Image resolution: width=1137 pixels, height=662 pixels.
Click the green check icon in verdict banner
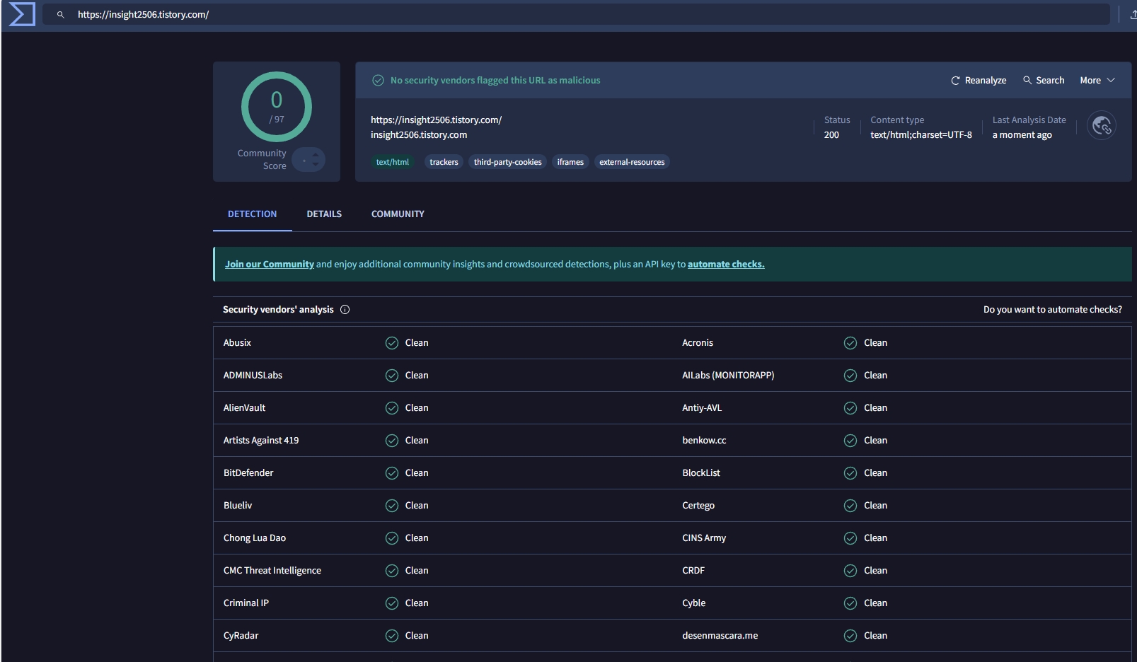pos(378,80)
